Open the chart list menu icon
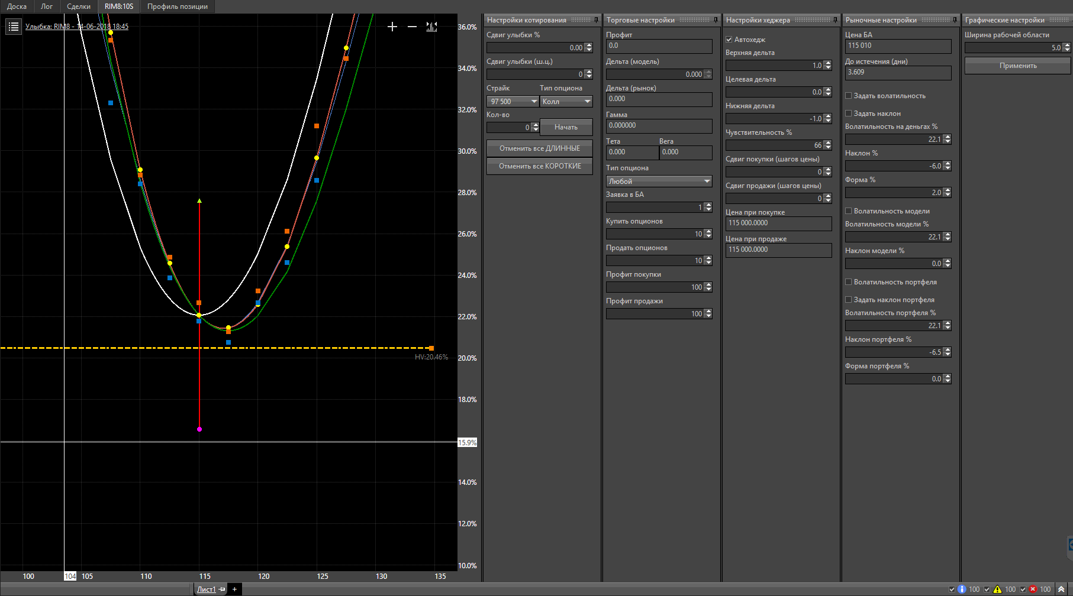 point(14,27)
